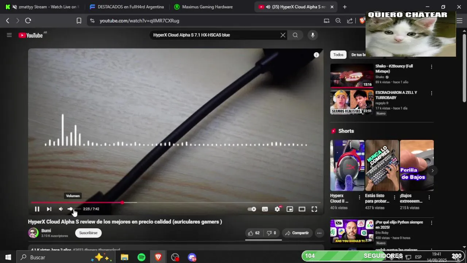Seek using the red video progress bar
The image size is (467, 263).
pyautogui.click(x=176, y=202)
